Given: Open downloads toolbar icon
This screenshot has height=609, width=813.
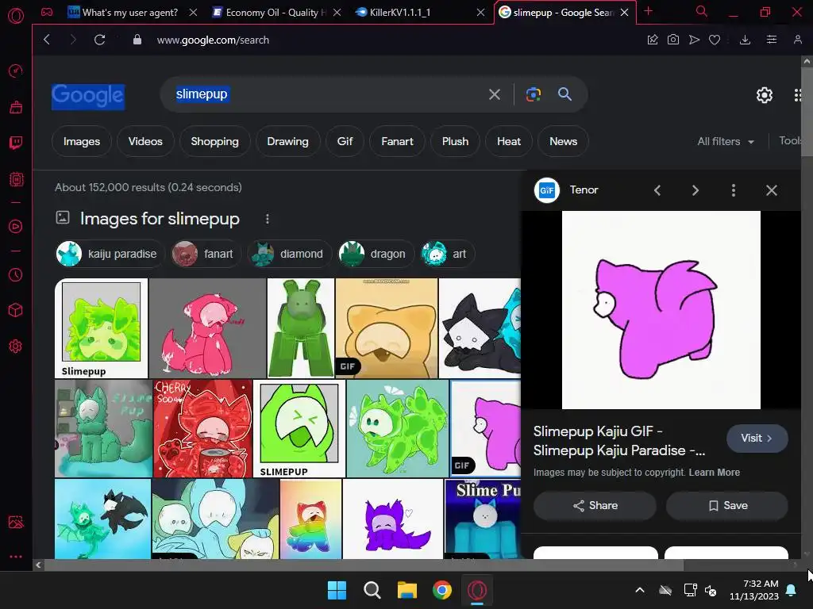Looking at the screenshot, I should [x=745, y=40].
